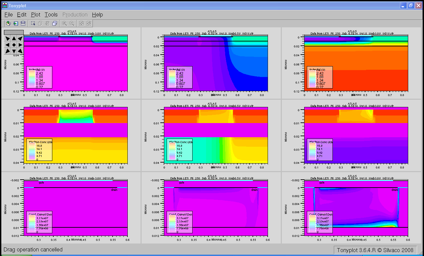Image resolution: width=424 pixels, height=256 pixels.
Task: Activate the dashed-rectangle Select tool icon
Action: coord(33,23)
